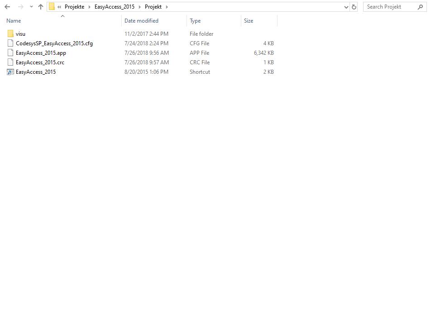This screenshot has height=320, width=431.
Task: Click the folder icon in the address bar
Action: click(x=52, y=6)
